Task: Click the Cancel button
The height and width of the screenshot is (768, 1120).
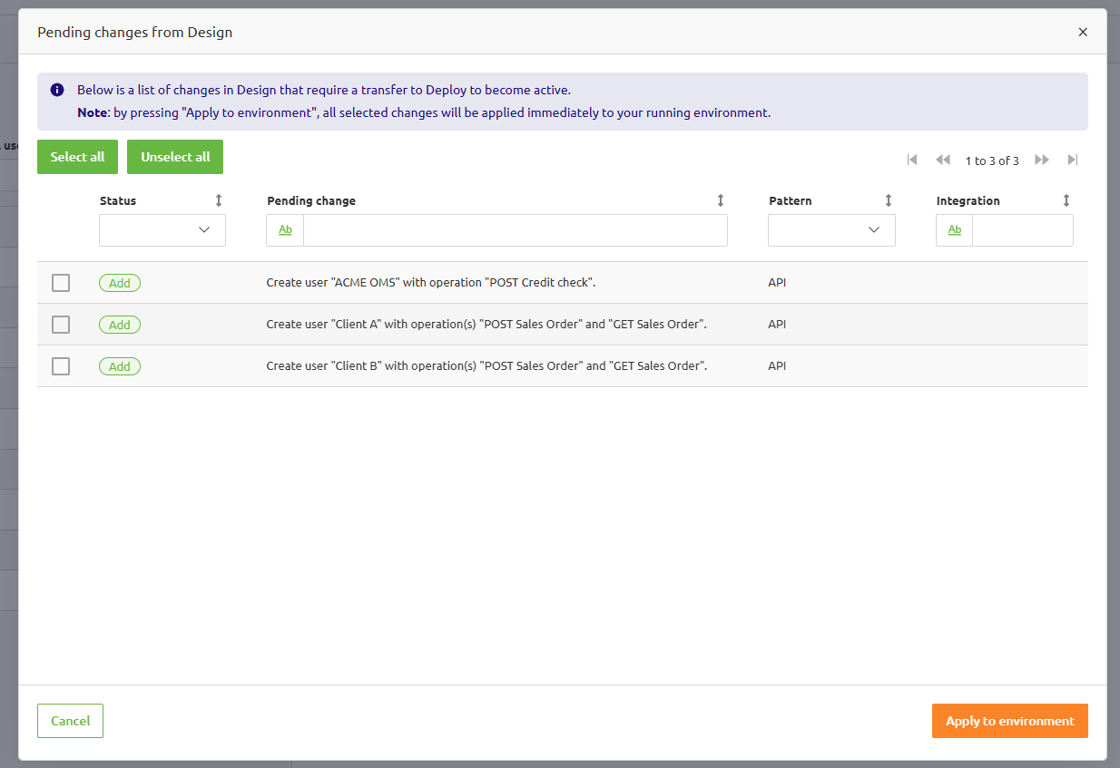Action: [x=70, y=721]
